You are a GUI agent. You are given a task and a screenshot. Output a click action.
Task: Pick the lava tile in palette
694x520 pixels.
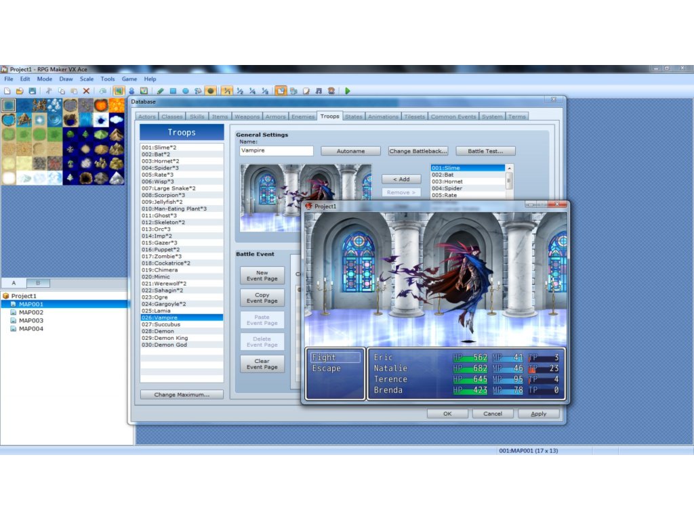coord(100,105)
